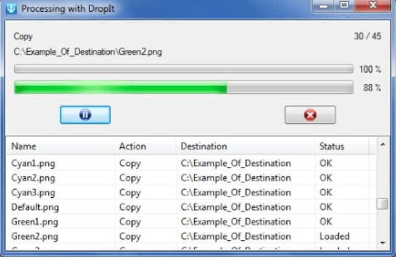
Task: Sort the list by the Name column header
Action: [x=60, y=147]
